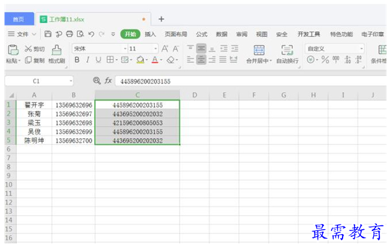
Task: Click the C1 name box field
Action: 39,81
